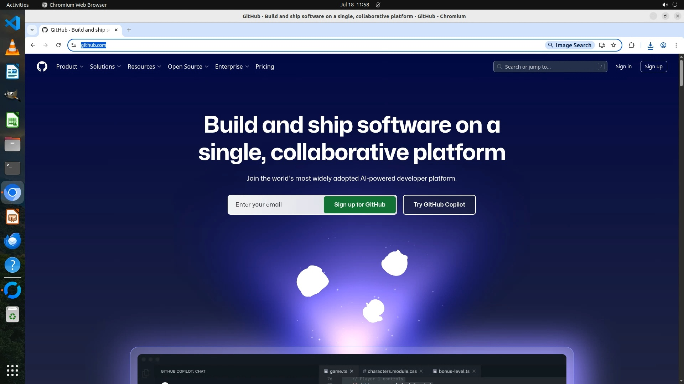Viewport: 684px width, 384px height.
Task: Expand the Product dropdown menu
Action: coord(69,66)
